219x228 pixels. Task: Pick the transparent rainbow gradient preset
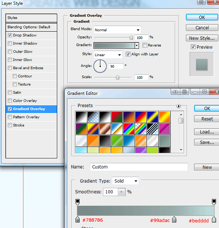coord(141,129)
